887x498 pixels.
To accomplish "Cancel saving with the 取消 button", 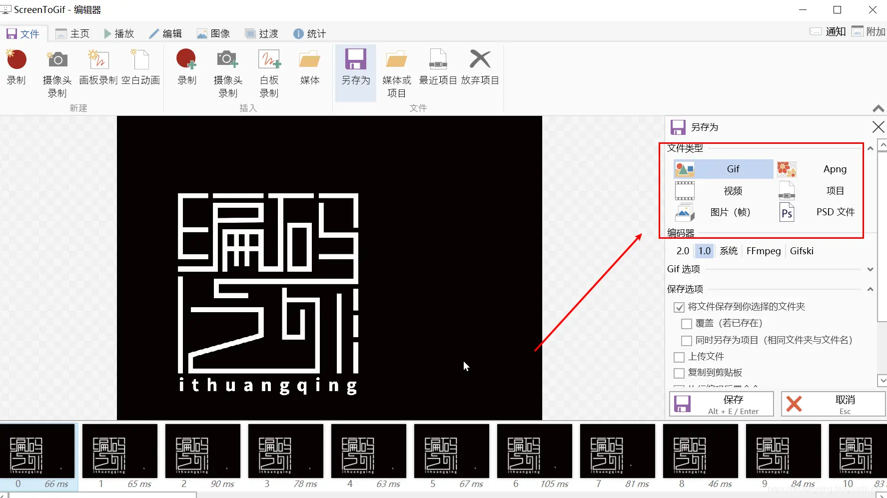I will [x=833, y=404].
